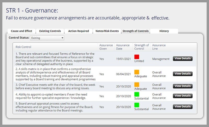Click Overall Assurance in skills matrix row

pos(159,74)
